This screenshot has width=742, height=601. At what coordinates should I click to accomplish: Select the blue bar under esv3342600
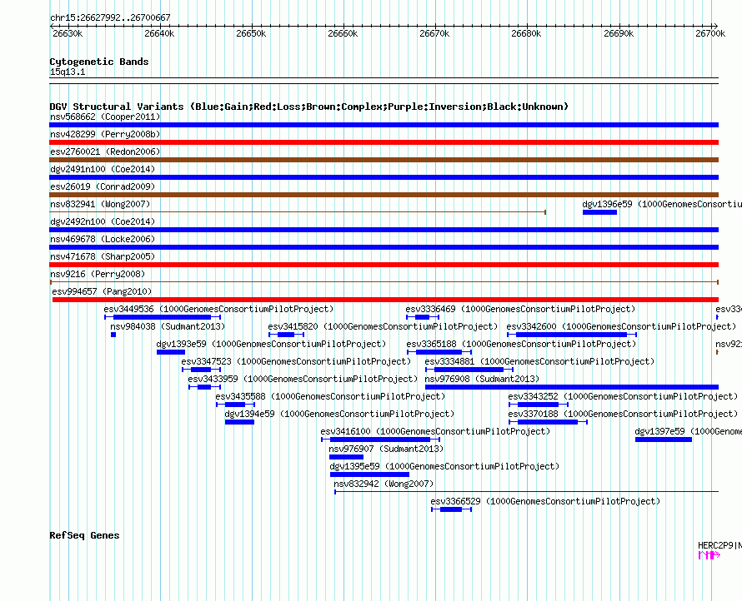571,335
